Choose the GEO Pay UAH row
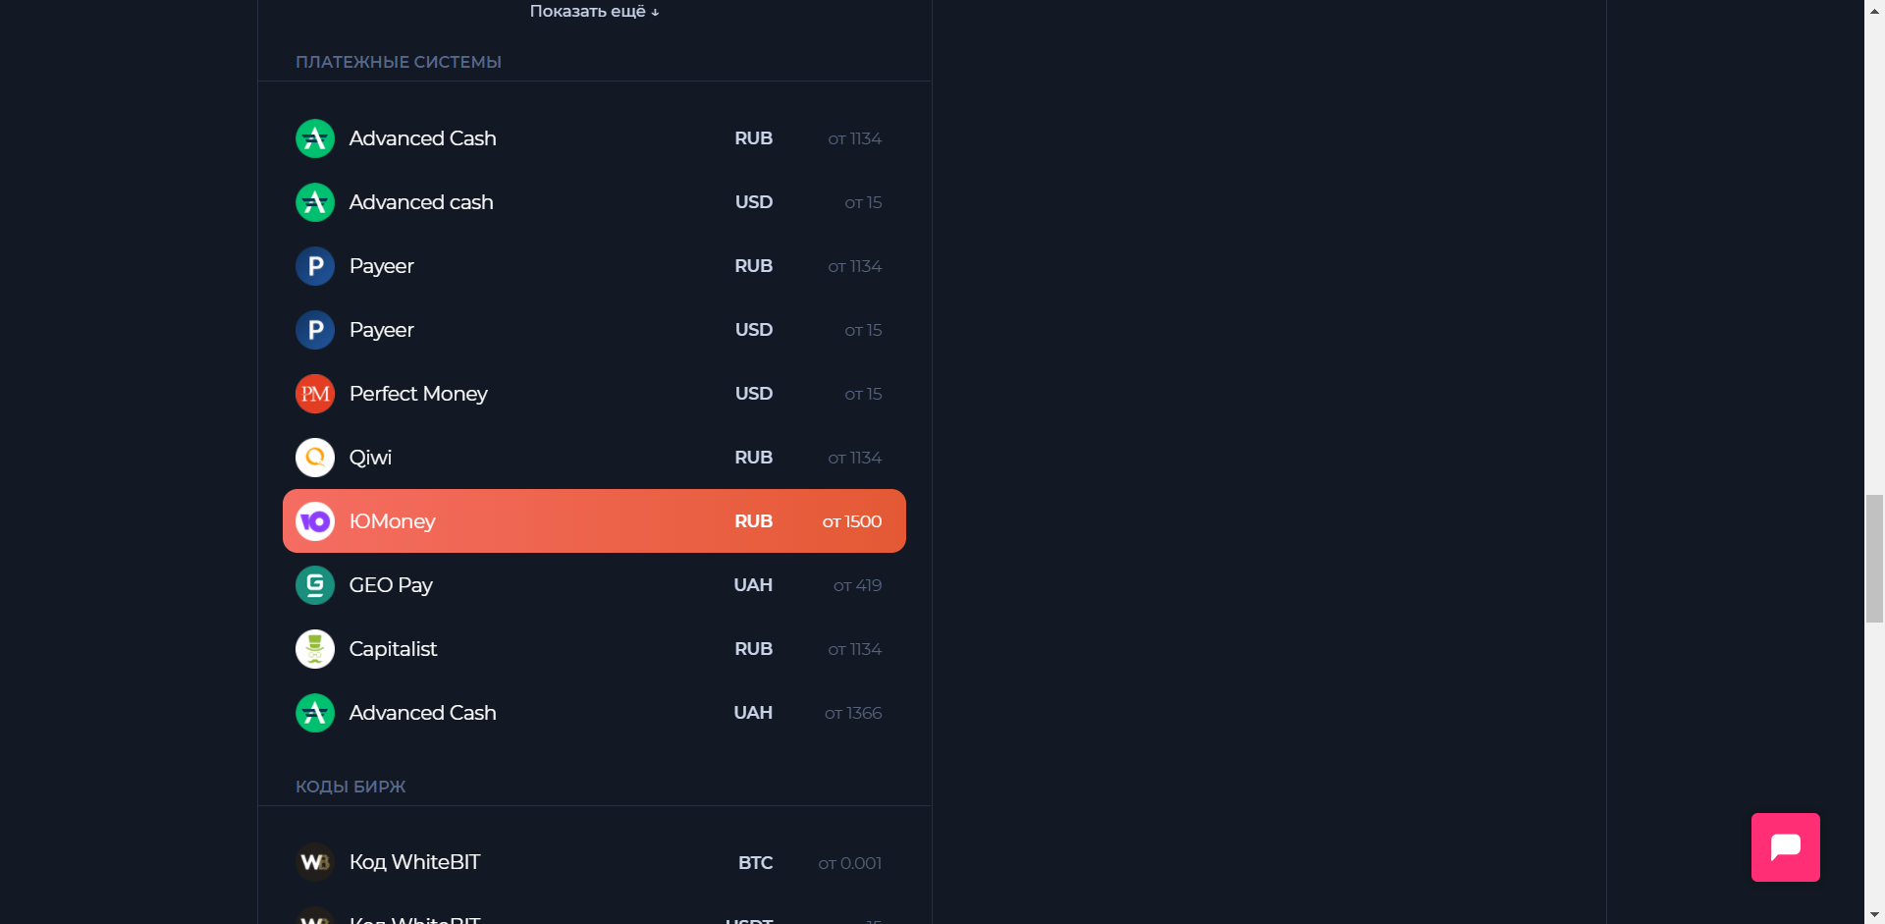Viewport: 1885px width, 924px height. (594, 585)
